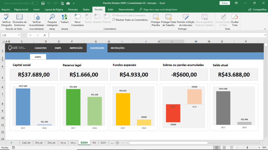Launch Verificar Acessibilidade
The height and width of the screenshot is (150, 268).
tap(36, 20)
